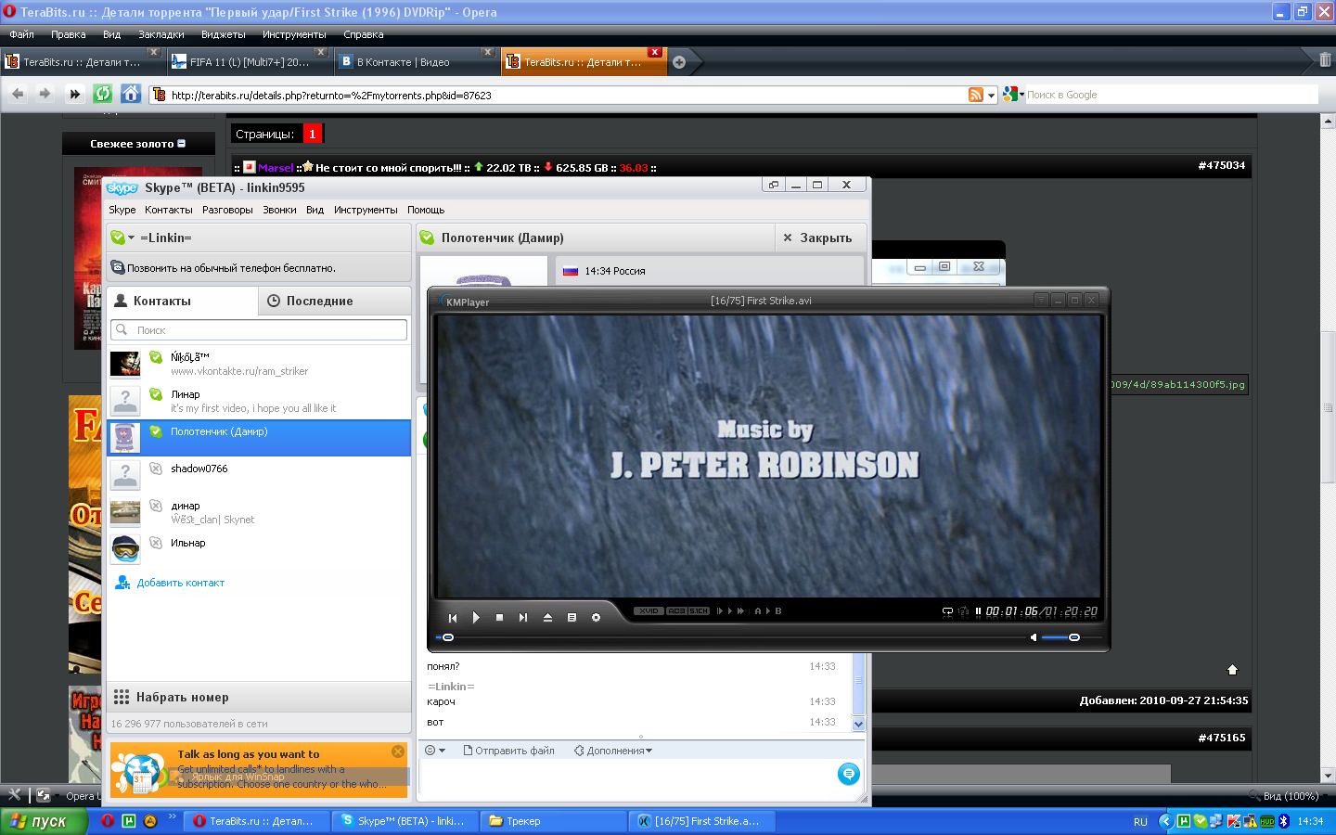Open a new Opera tab
1336x835 pixels.
(679, 62)
